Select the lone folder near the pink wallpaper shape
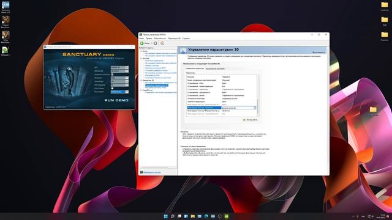The image size is (392, 220). click(x=373, y=109)
